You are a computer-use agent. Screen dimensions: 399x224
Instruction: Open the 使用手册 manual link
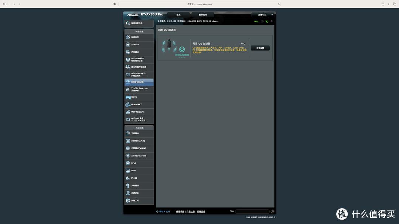180,211
